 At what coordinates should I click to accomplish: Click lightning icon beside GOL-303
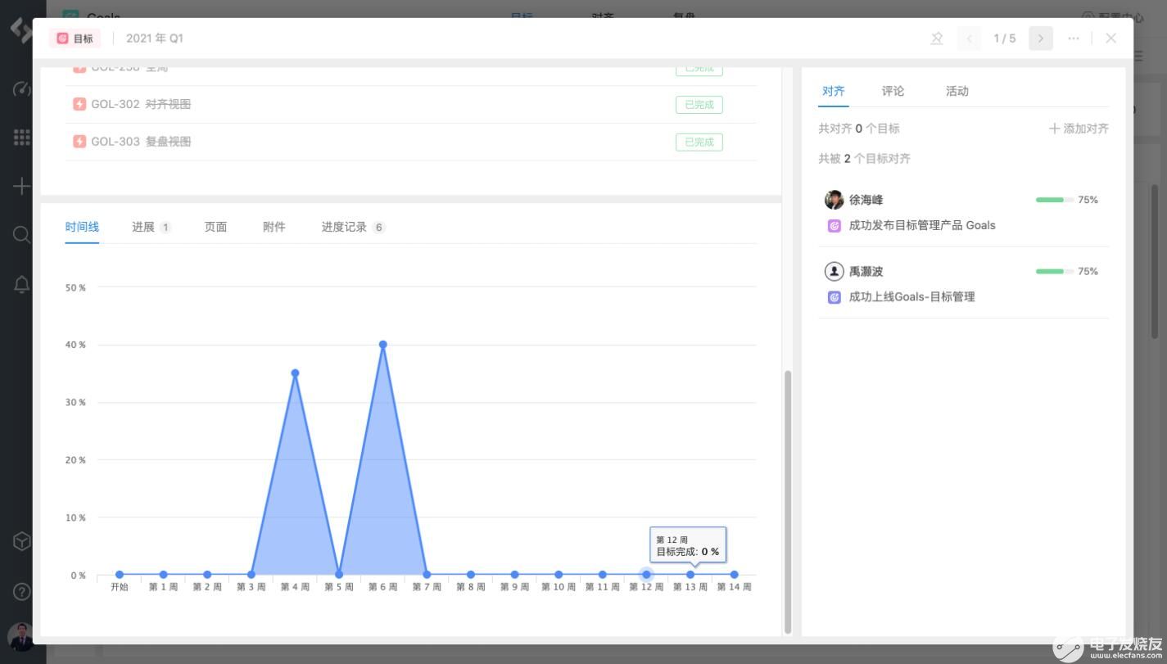pos(79,142)
